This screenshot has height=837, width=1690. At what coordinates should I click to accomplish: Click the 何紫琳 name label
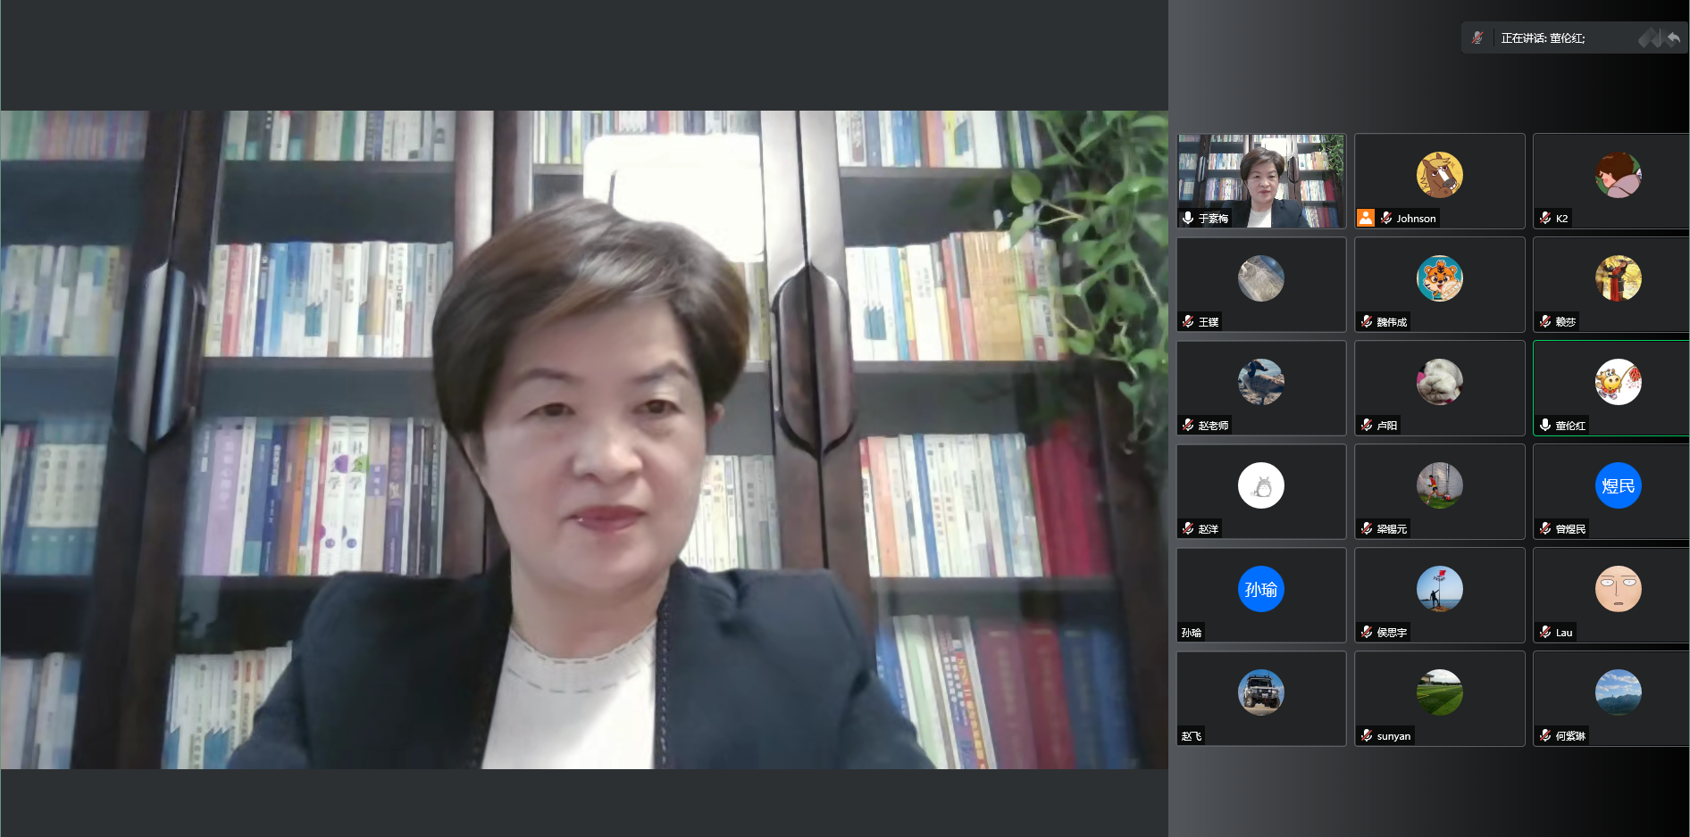1570,736
